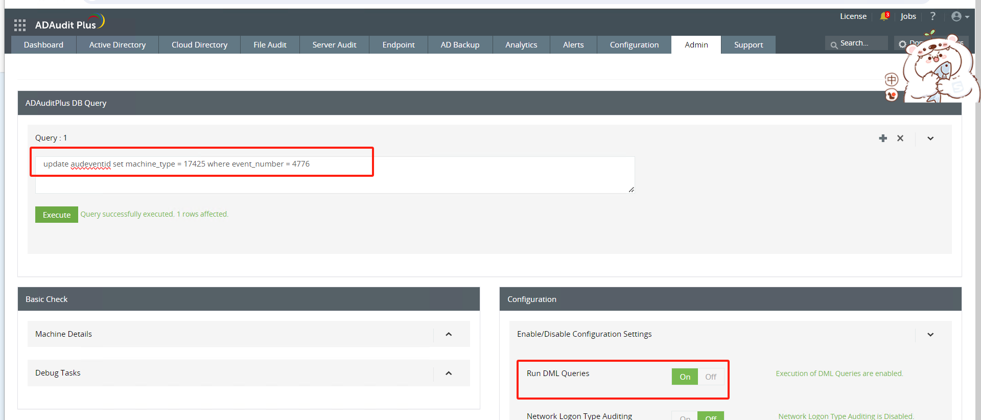Screen dimensions: 981x420
Task: Open the apps grid launcher icon
Action: click(x=20, y=25)
